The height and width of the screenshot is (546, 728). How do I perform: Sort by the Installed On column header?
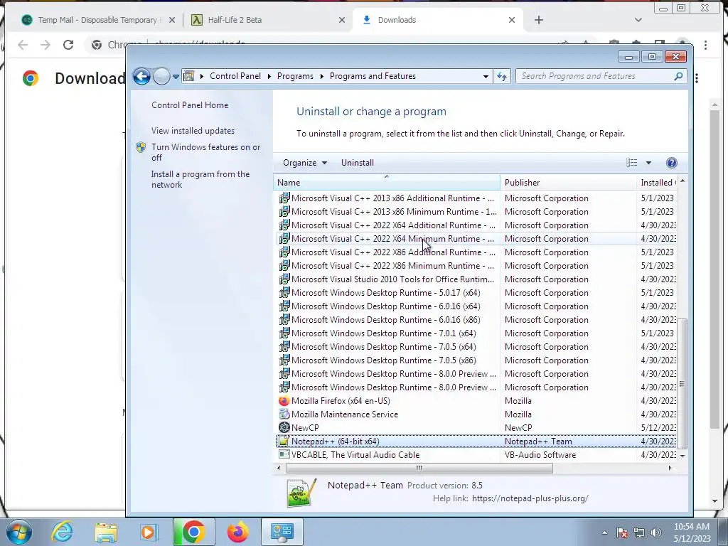[658, 183]
